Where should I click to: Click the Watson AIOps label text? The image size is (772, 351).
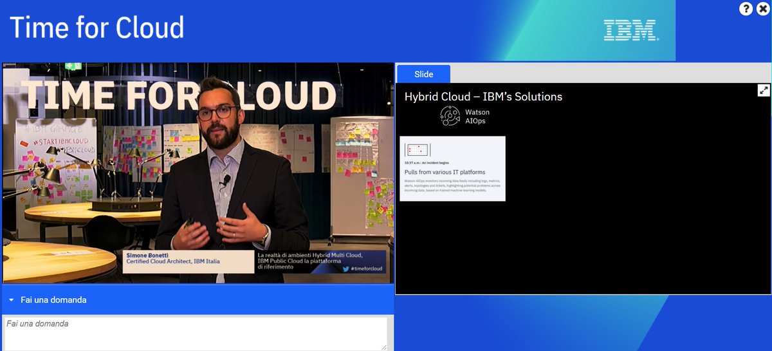coord(477,117)
